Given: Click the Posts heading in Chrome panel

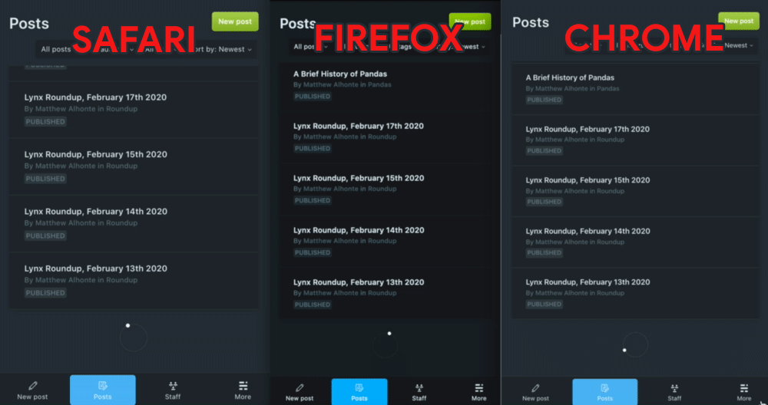Looking at the screenshot, I should pos(531,22).
